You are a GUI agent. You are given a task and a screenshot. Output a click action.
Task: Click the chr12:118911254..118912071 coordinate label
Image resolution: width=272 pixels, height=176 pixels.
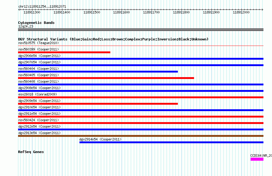[42, 7]
